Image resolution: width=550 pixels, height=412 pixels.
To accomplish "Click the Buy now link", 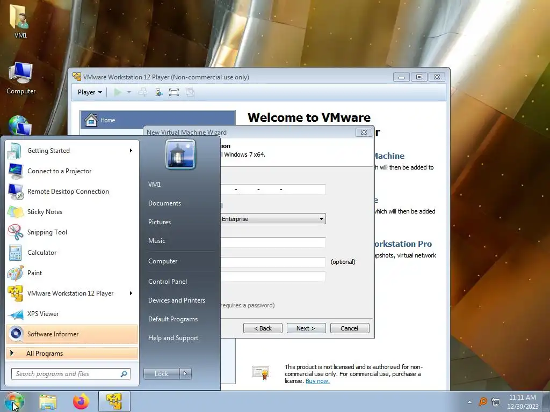I will click(x=317, y=381).
